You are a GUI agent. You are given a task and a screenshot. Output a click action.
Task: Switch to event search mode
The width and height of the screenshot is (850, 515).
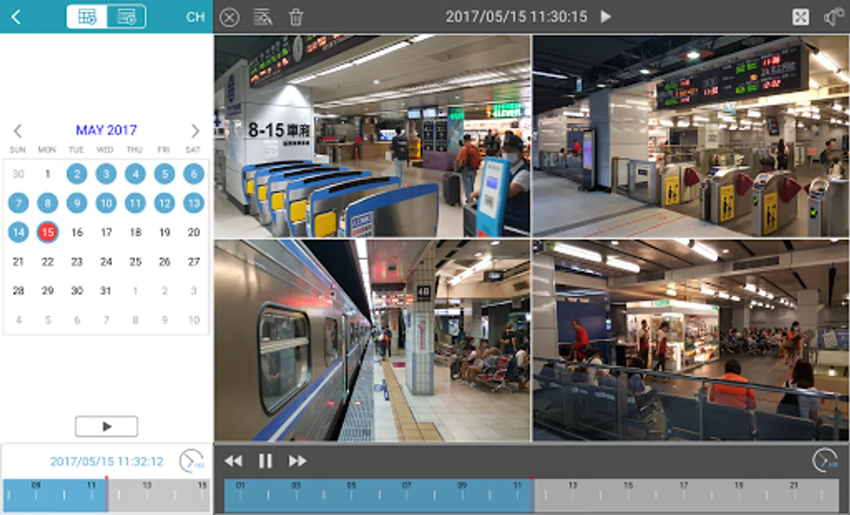coord(126,17)
